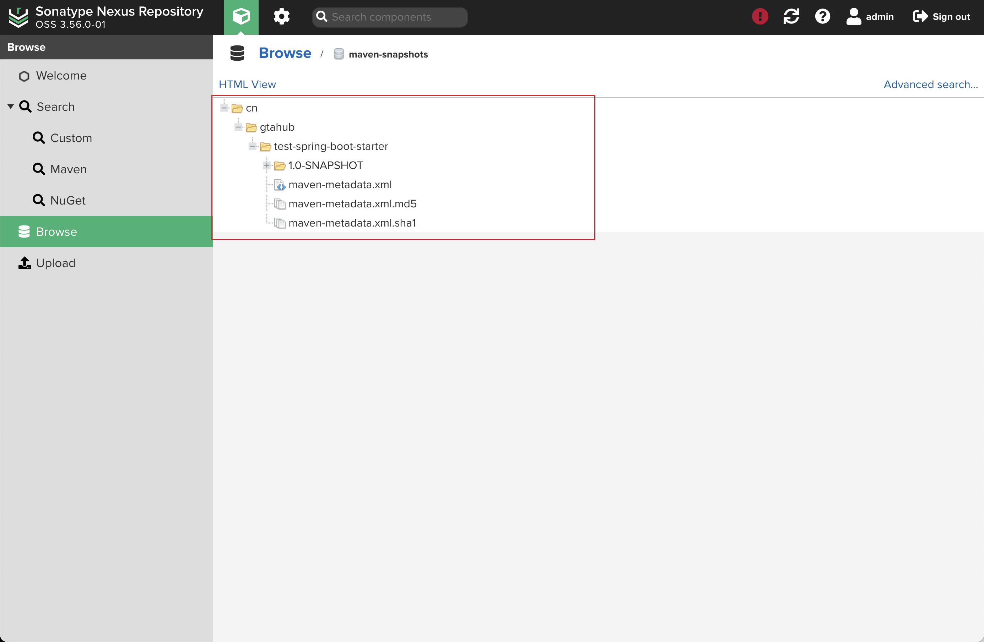Click the Upload panel icon in sidebar
The width and height of the screenshot is (984, 642).
click(x=25, y=262)
